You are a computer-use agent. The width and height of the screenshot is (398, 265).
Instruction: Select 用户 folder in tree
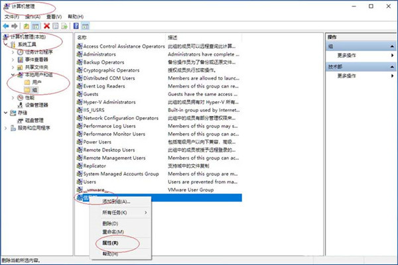click(x=37, y=82)
